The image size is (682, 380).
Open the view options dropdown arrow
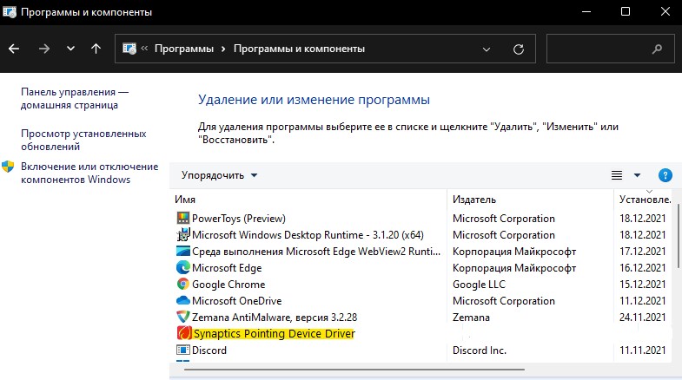(637, 175)
